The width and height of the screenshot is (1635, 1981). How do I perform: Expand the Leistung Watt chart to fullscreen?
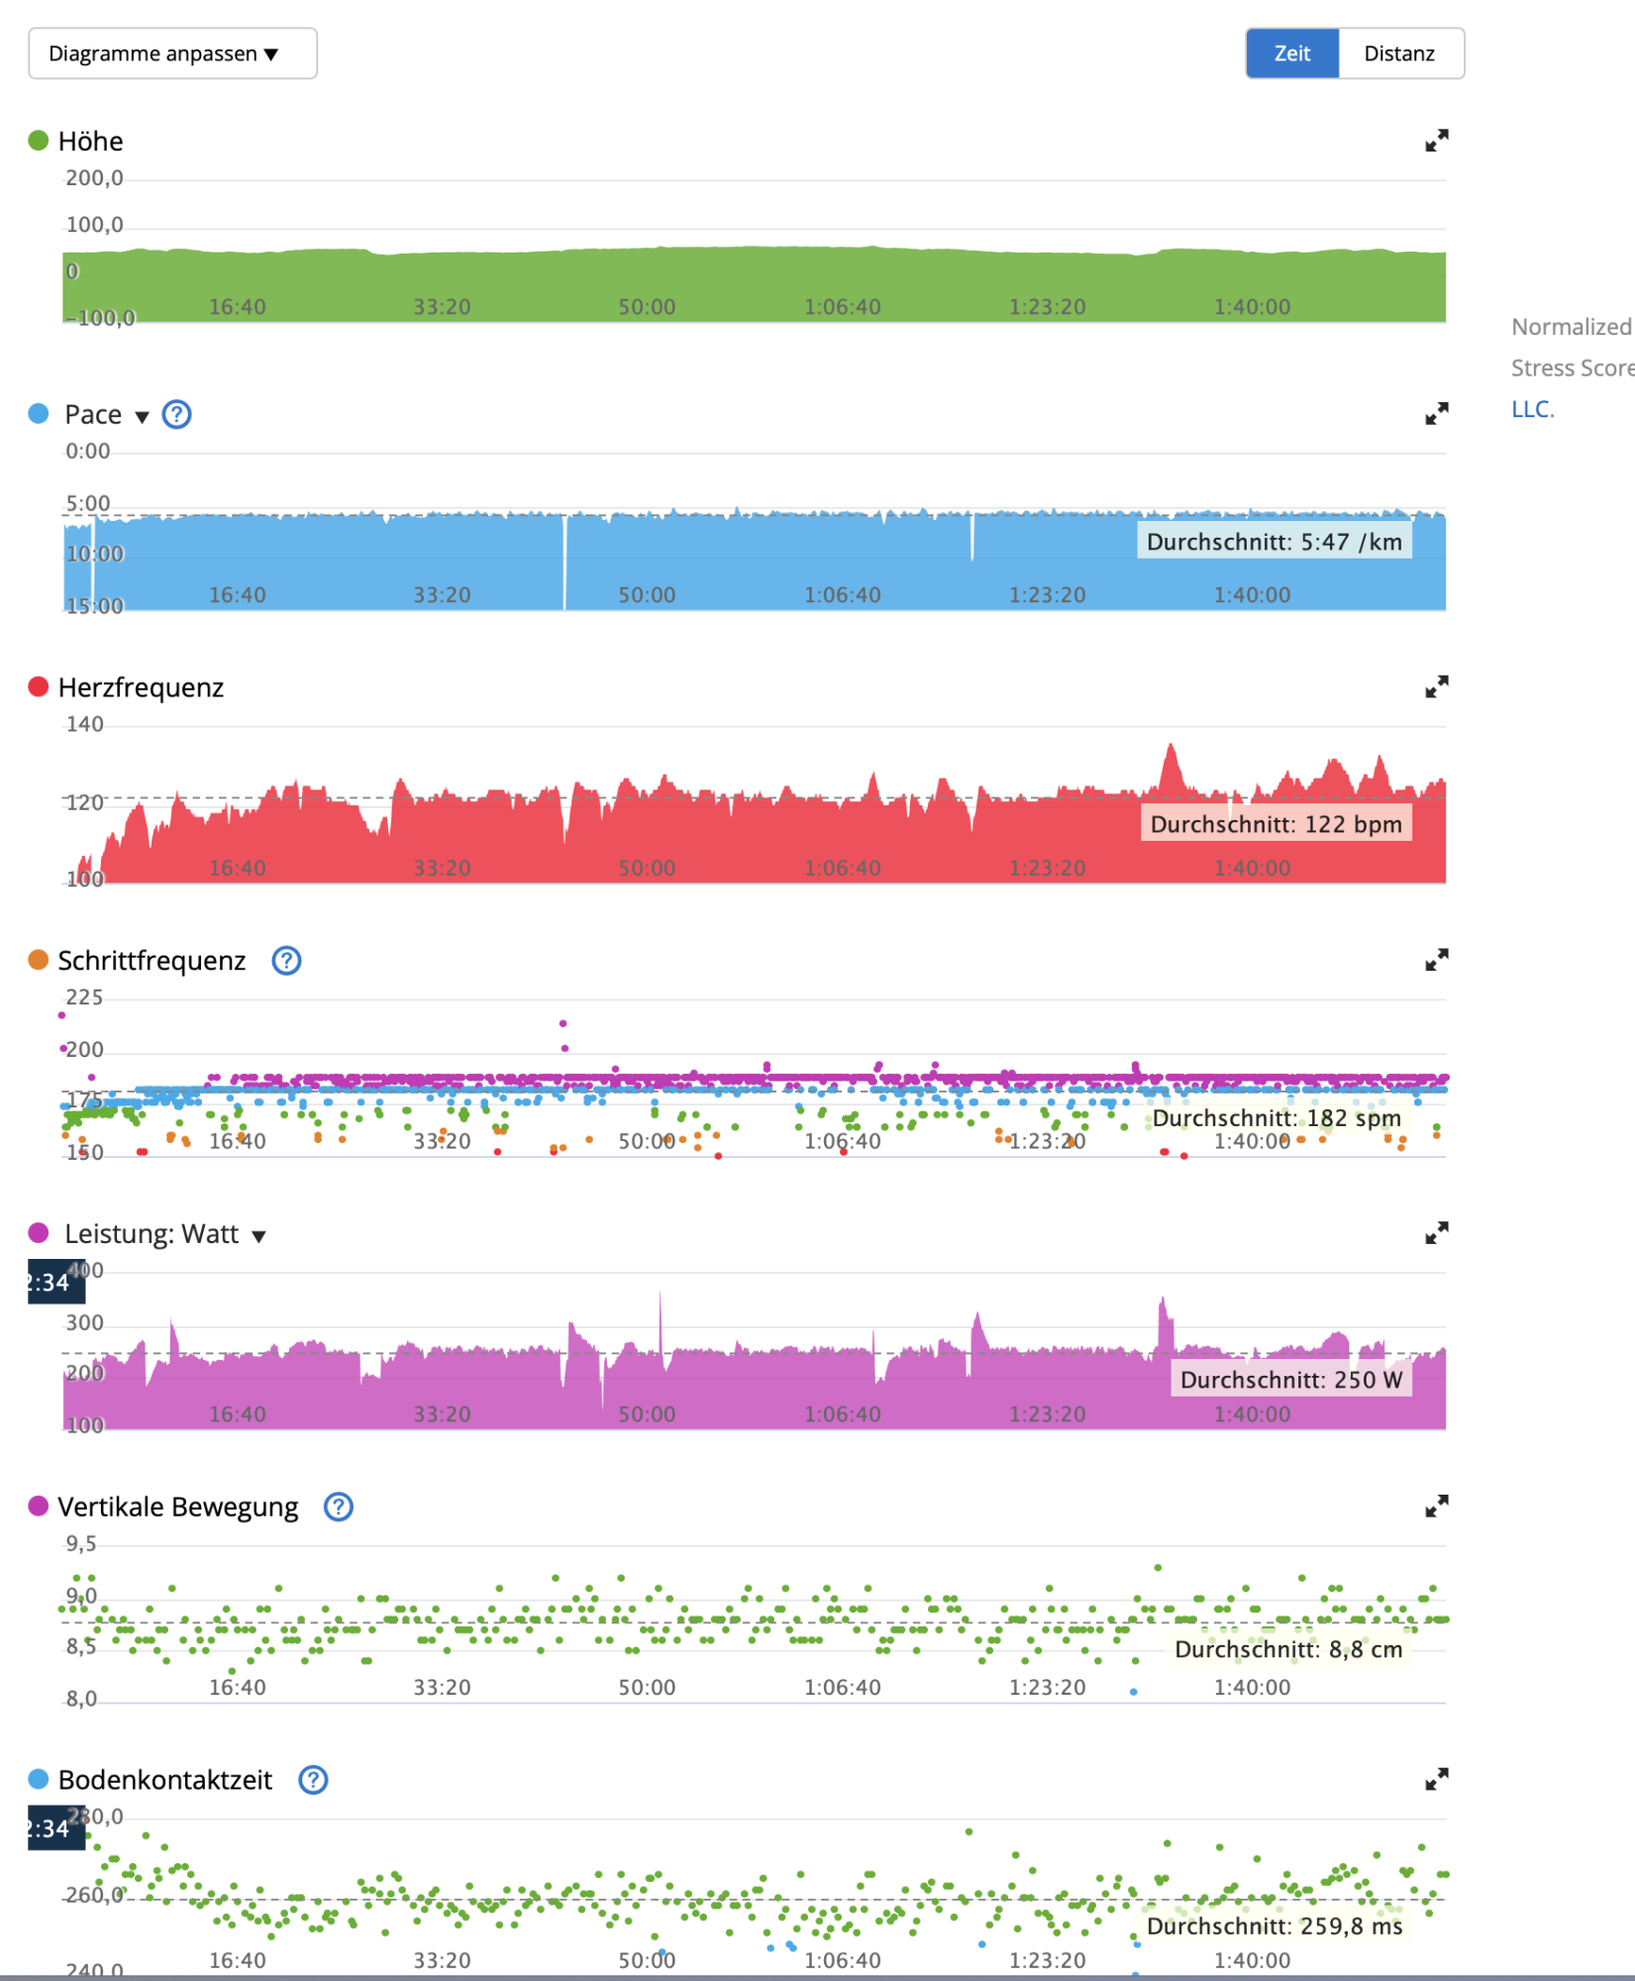(x=1436, y=1233)
